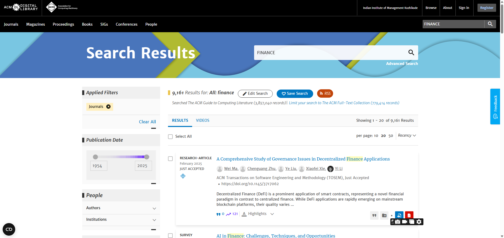
Task: Open Proceedings in the navigation menu
Action: [63, 24]
